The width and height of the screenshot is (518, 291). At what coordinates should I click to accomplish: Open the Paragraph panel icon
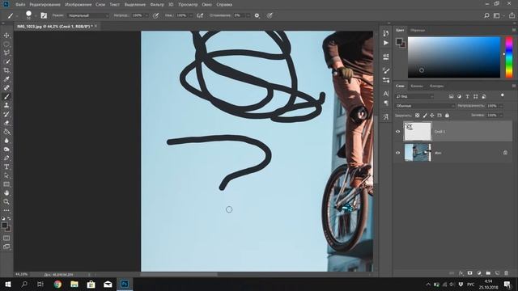tap(386, 103)
